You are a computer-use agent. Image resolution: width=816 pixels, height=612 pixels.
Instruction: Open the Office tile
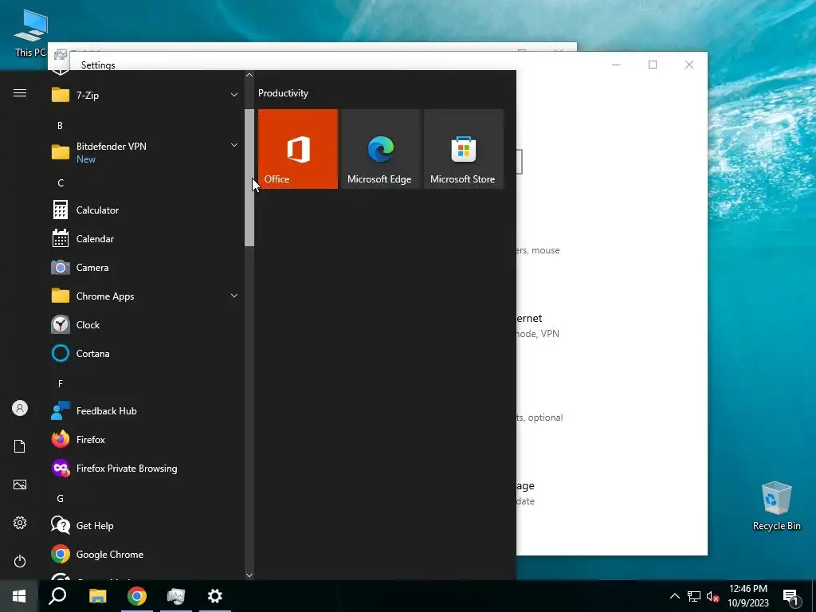(298, 149)
